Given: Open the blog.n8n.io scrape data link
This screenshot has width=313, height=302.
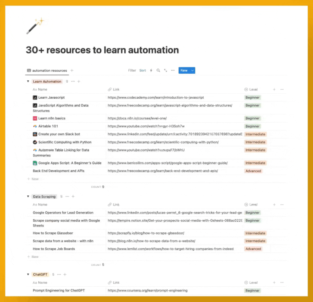Looking at the screenshot, I should tap(151, 241).
